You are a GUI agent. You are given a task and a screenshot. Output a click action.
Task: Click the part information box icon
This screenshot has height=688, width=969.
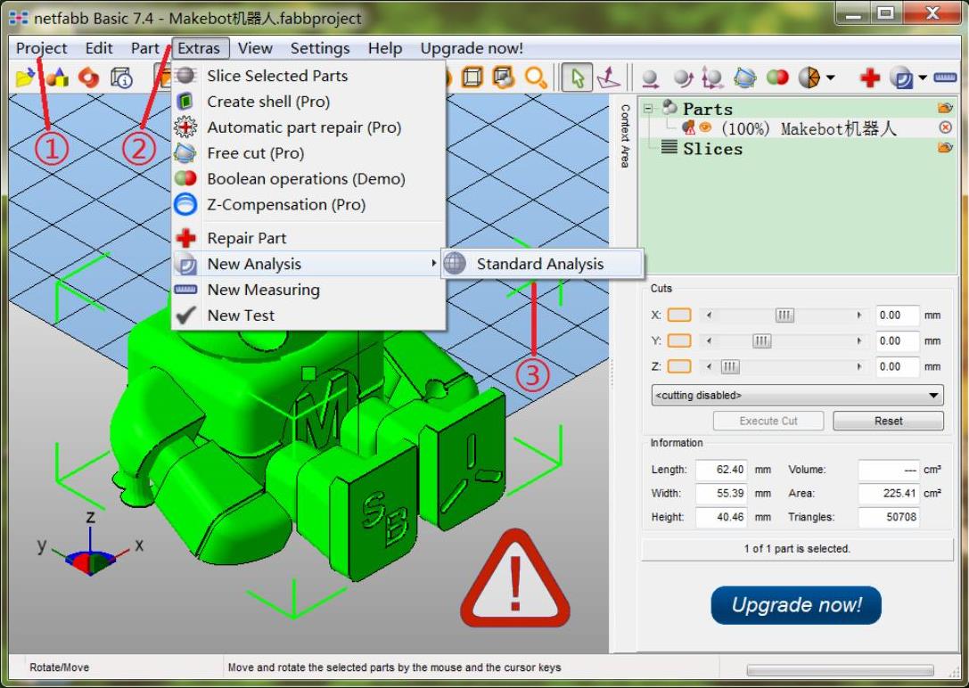[x=121, y=78]
